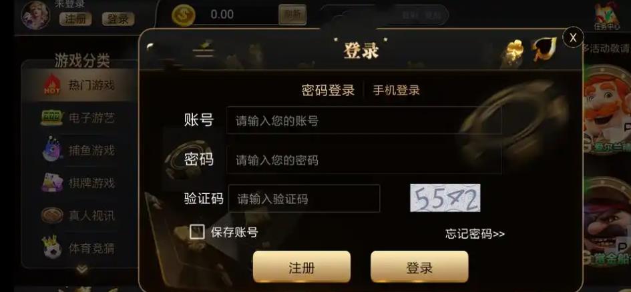Click the user avatar picture
Screen dimensions: 631x292
(x=36, y=15)
